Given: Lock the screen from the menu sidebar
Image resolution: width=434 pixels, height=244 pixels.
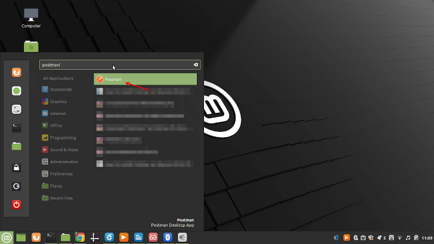Looking at the screenshot, I should point(17,168).
